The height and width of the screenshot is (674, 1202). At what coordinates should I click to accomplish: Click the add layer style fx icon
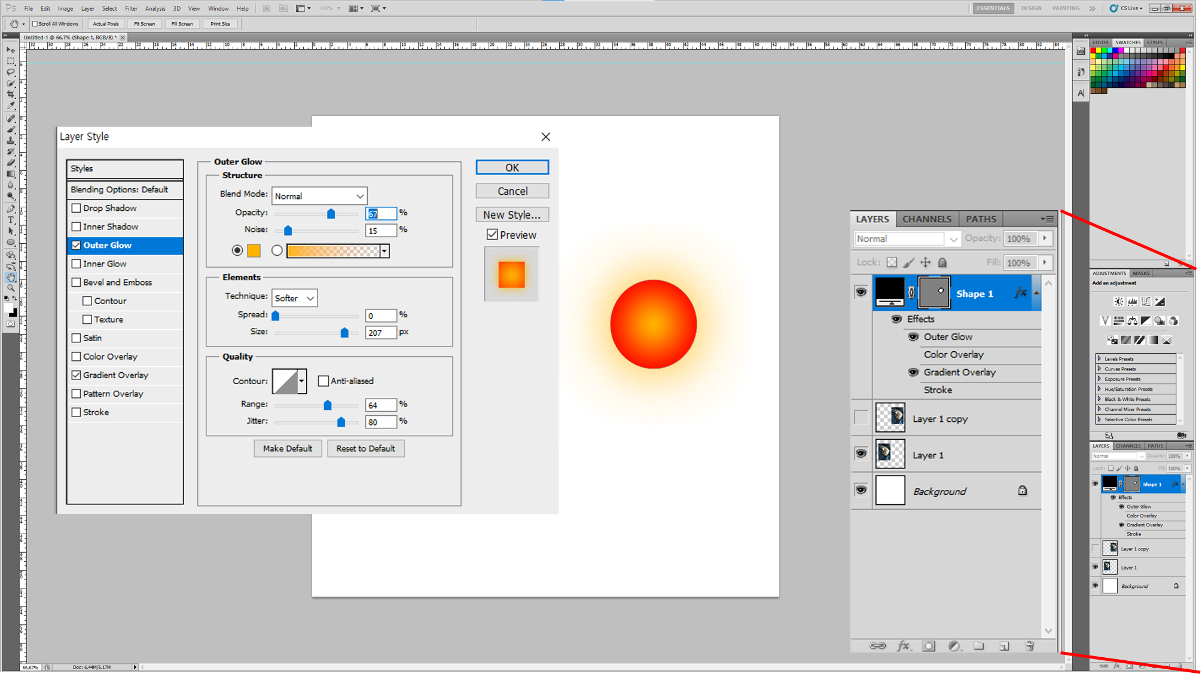[x=903, y=646]
